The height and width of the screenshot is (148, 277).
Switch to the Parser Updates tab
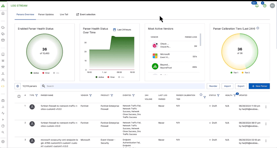pos(46,15)
